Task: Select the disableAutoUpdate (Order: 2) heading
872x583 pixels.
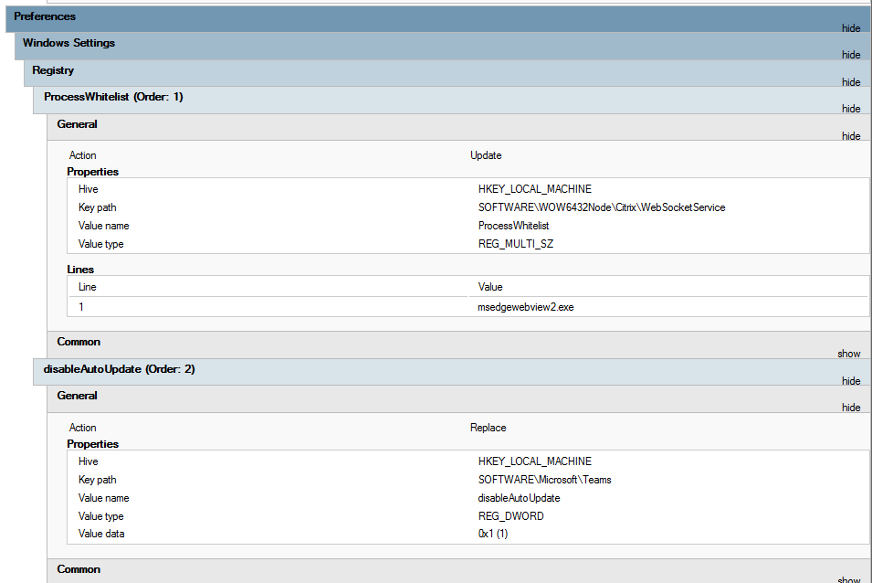Action: tap(119, 369)
